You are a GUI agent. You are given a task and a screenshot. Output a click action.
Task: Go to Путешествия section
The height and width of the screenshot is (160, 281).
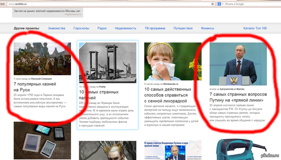183,28
